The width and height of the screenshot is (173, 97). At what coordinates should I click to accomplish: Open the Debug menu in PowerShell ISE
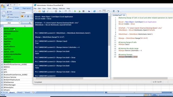[x=55, y=8]
